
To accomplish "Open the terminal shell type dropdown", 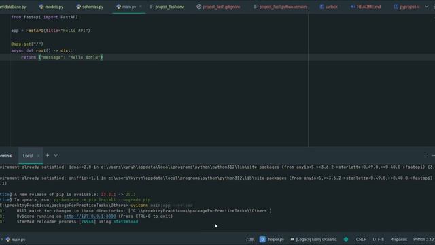I will [56, 156].
